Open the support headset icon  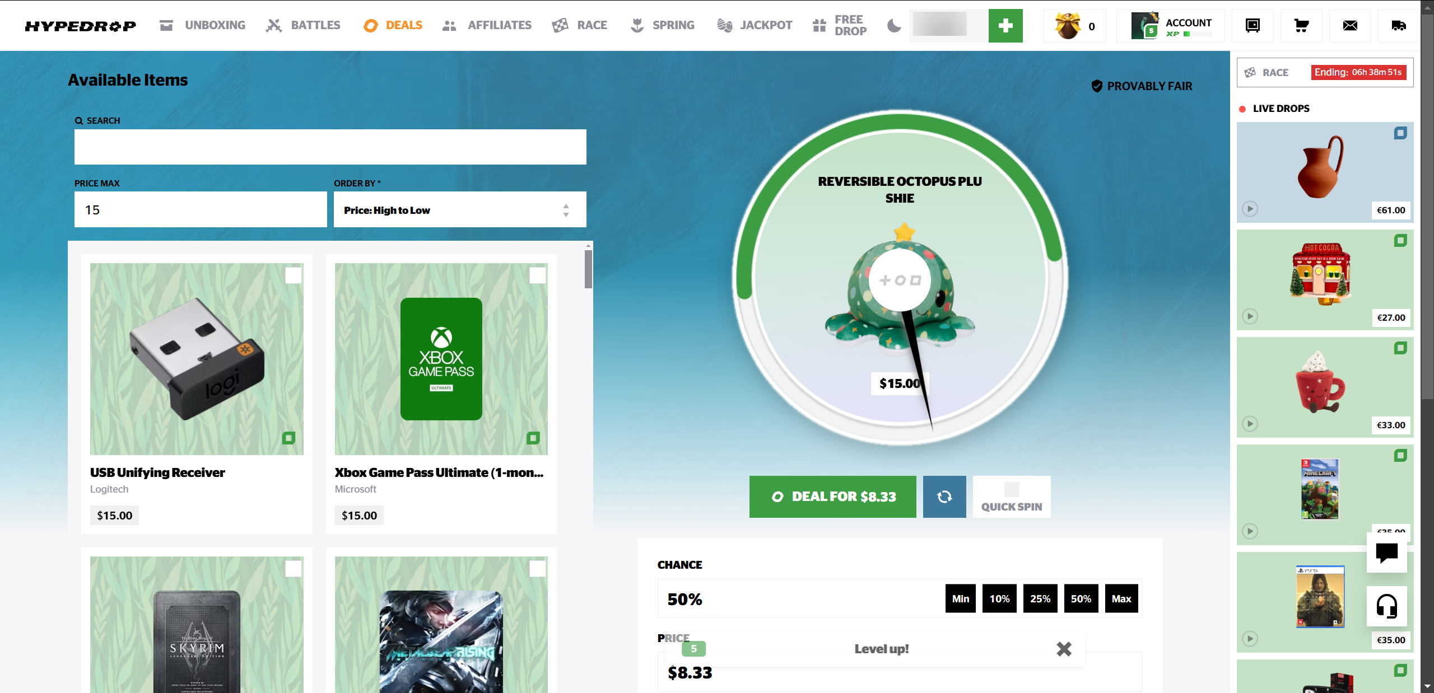point(1387,606)
